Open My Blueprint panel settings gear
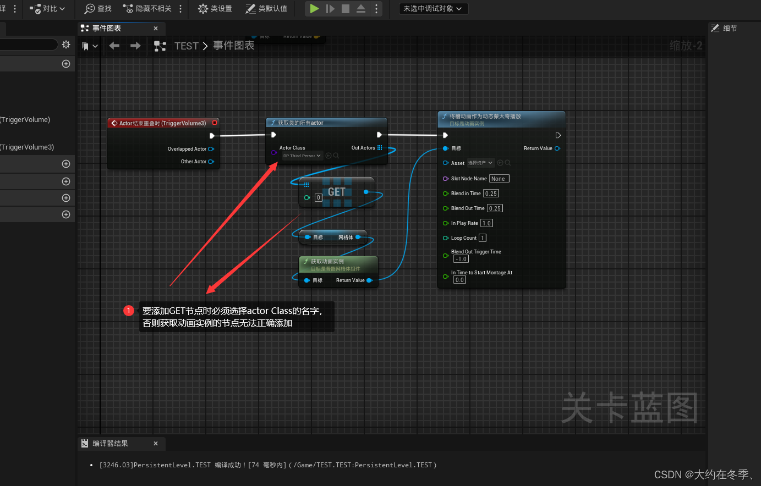This screenshot has width=761, height=486. 66,45
